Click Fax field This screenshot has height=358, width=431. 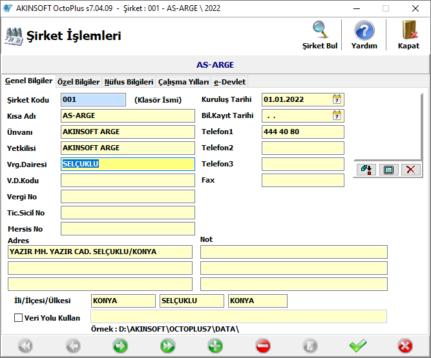point(303,180)
